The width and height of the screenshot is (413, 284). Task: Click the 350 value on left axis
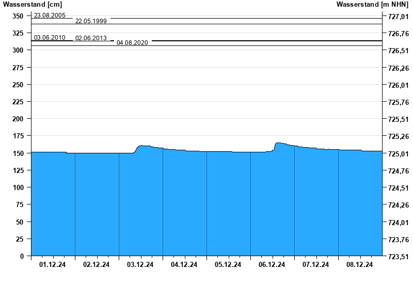click(18, 16)
